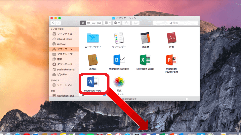Viewport: 241px width, 135px height.
Task: Click the 検索 search field
Action: [x=176, y=23]
